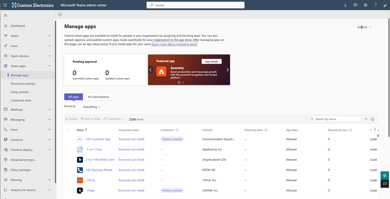
Task: Click the info icon below header
Action: [x=60, y=15]
